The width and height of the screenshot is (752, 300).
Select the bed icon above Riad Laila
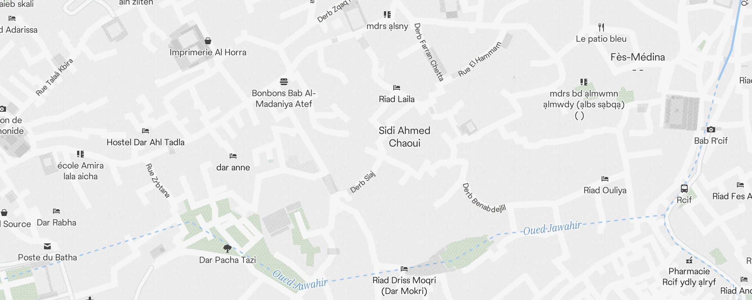point(397,88)
